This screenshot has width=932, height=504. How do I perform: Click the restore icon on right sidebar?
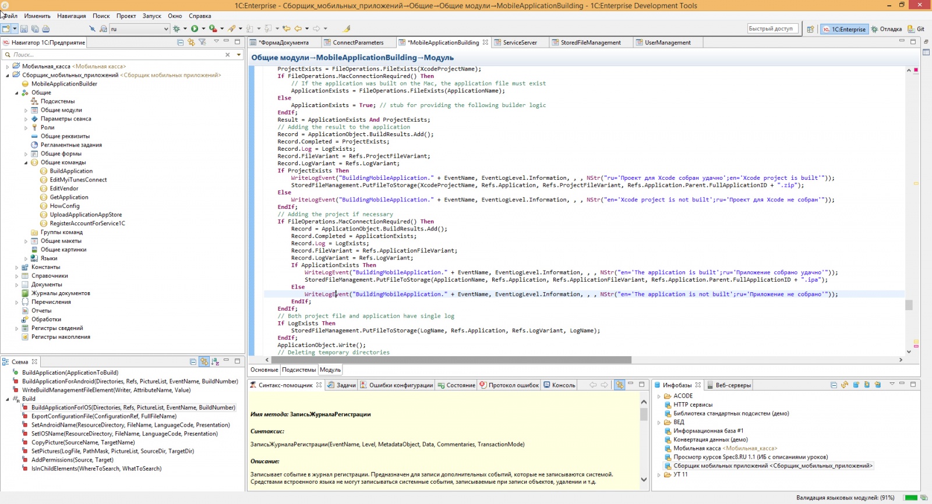(x=926, y=42)
